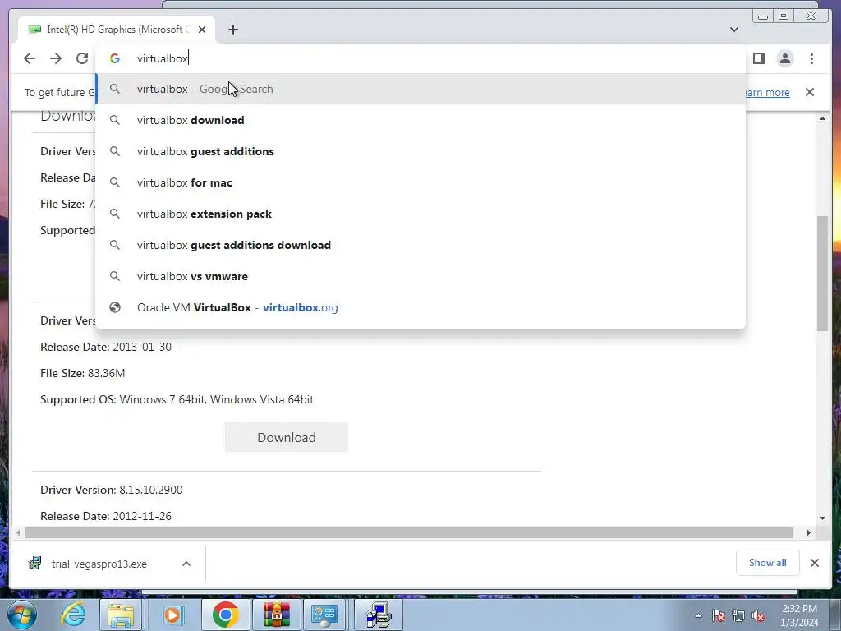The width and height of the screenshot is (841, 631).
Task: Select the 'virtualbox guest additions' suggestion
Action: click(x=420, y=151)
